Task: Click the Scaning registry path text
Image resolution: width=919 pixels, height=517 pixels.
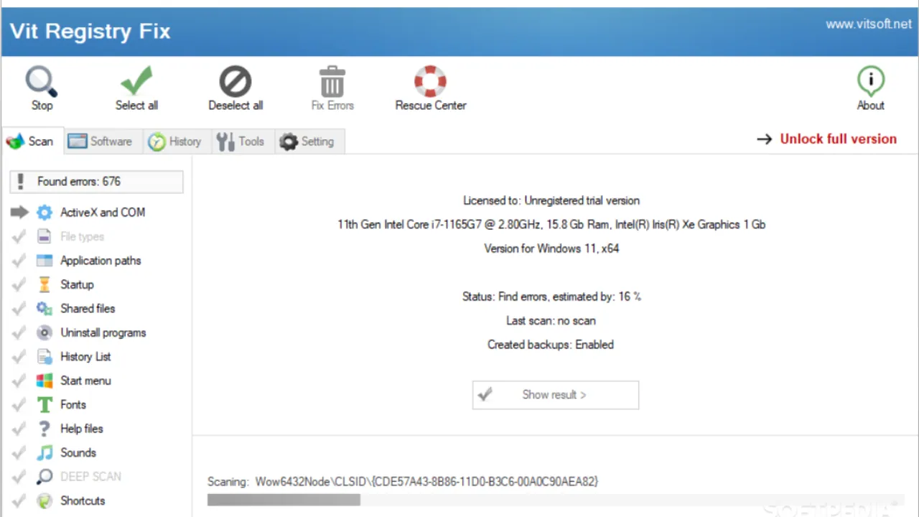Action: [x=403, y=481]
